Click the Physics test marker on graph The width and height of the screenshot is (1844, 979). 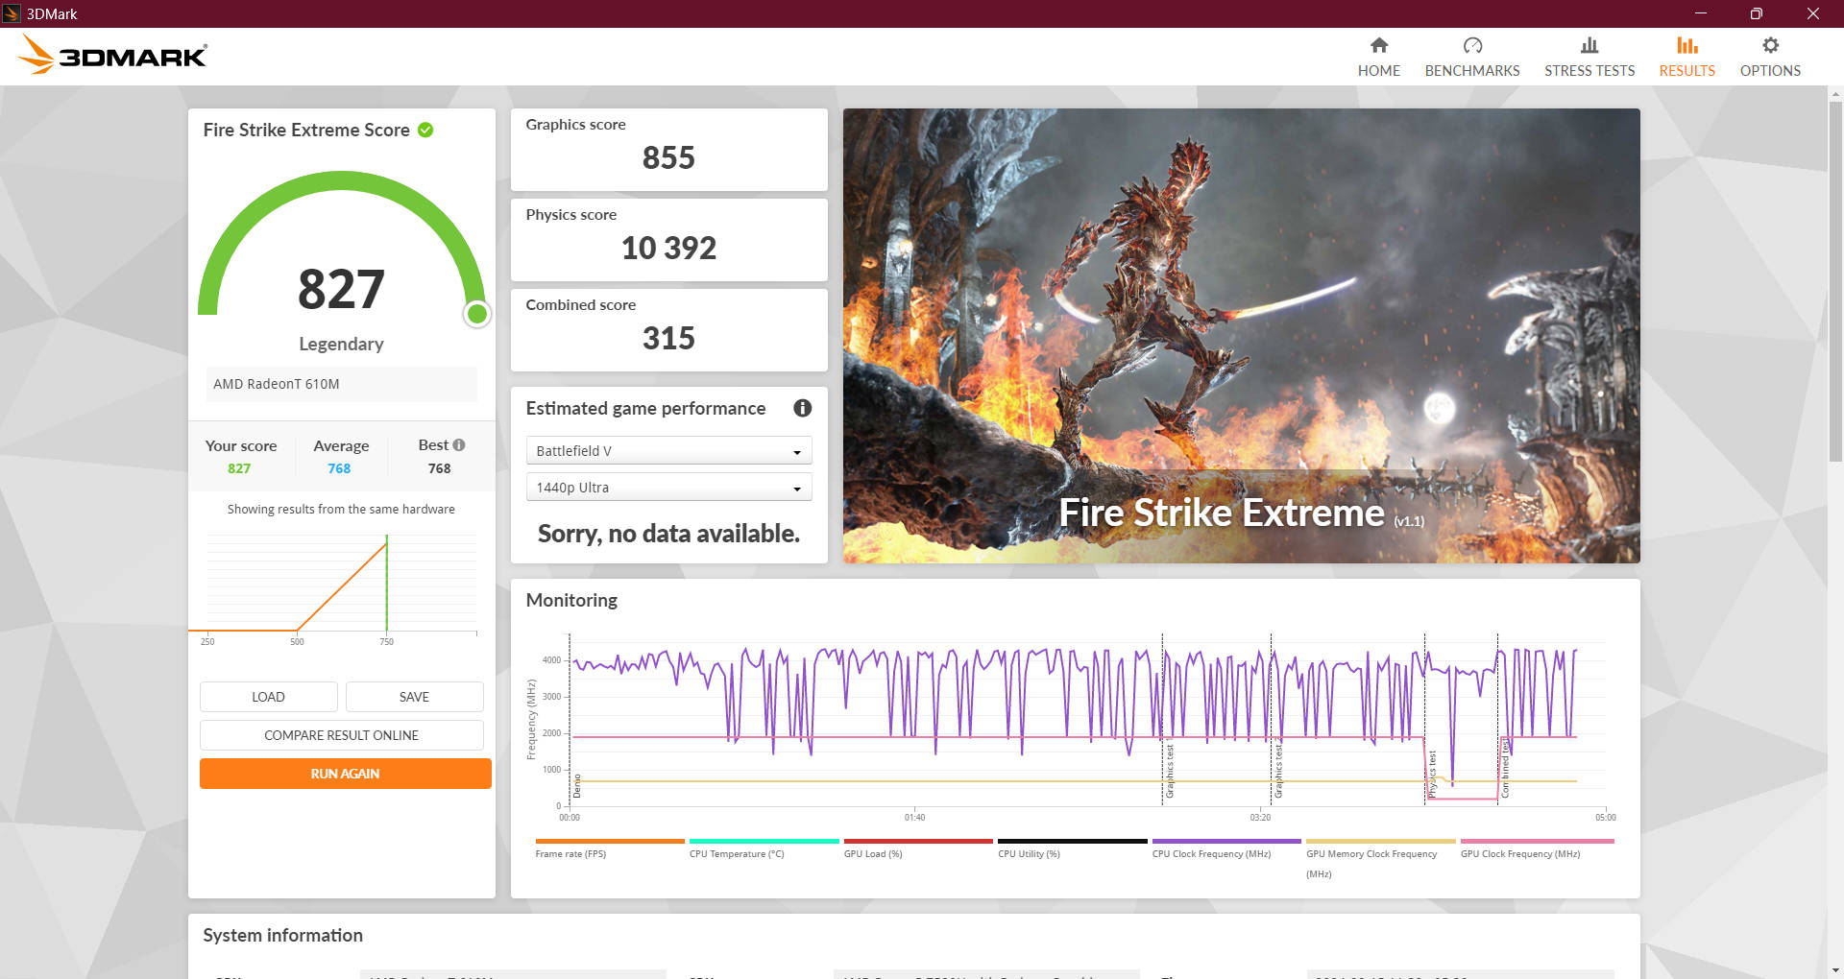pyautogui.click(x=1432, y=774)
